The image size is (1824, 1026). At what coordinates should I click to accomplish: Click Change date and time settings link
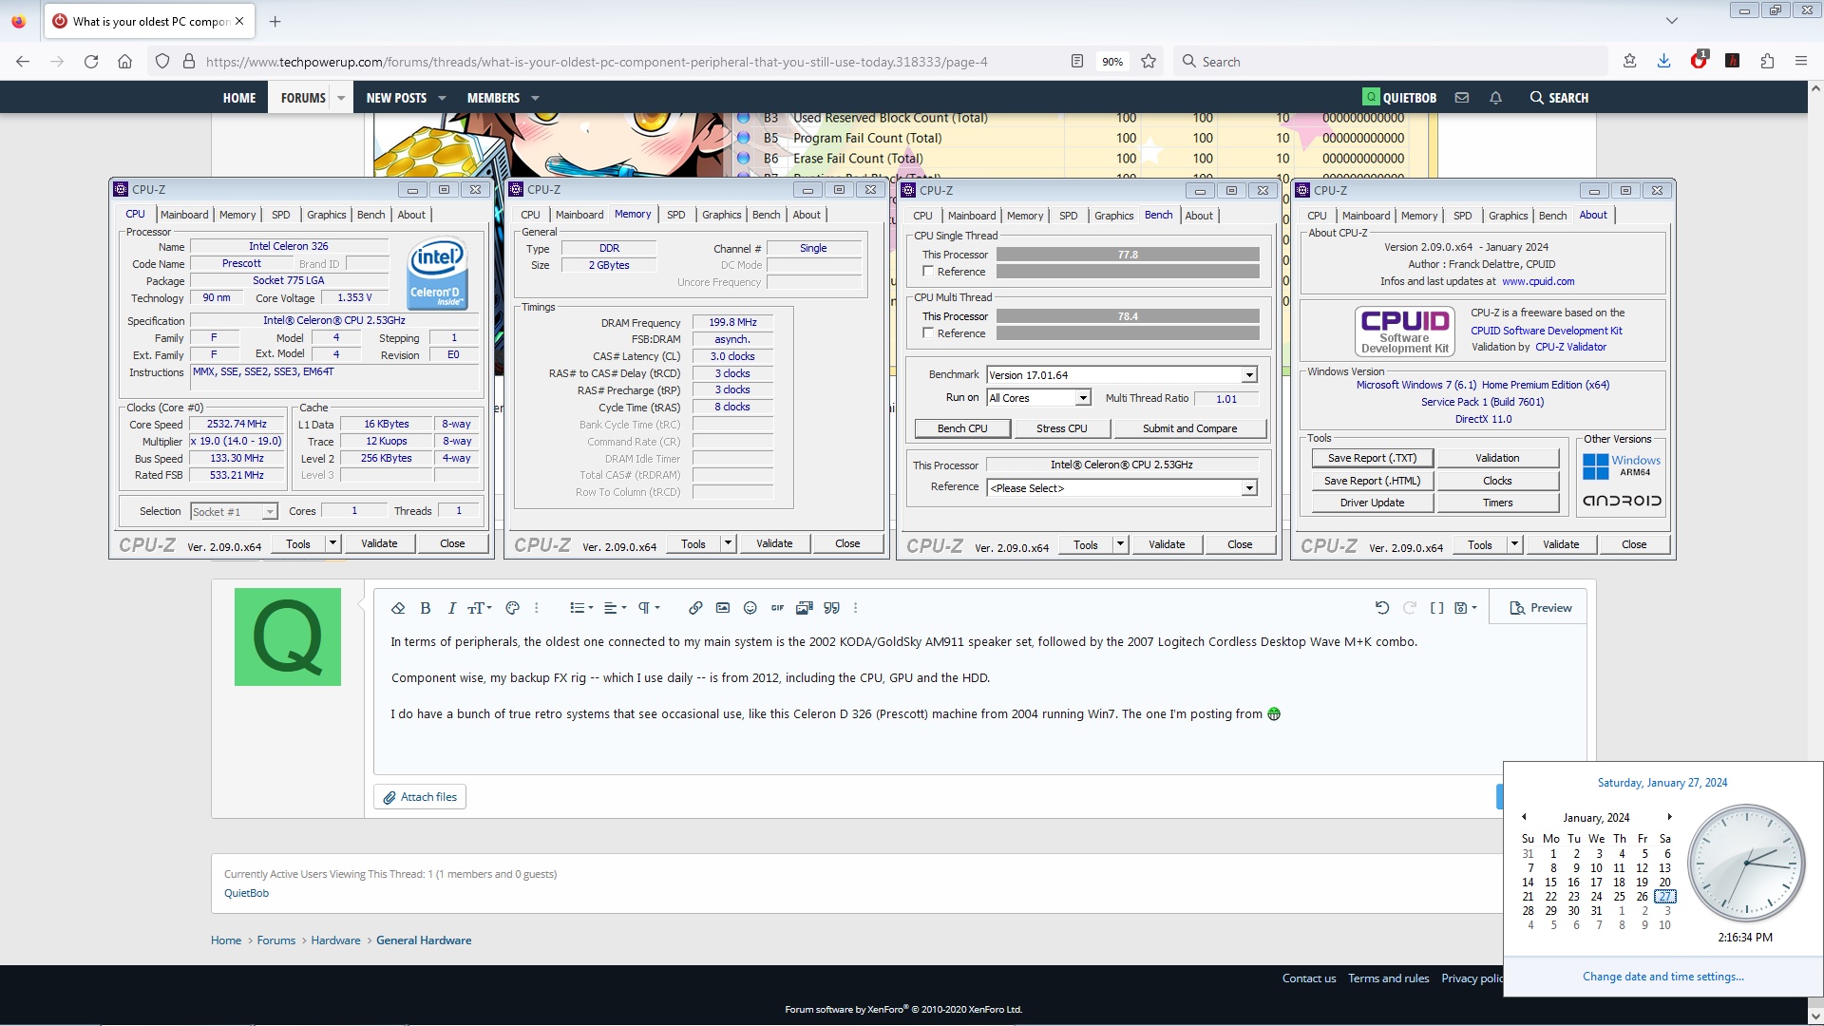point(1662,977)
